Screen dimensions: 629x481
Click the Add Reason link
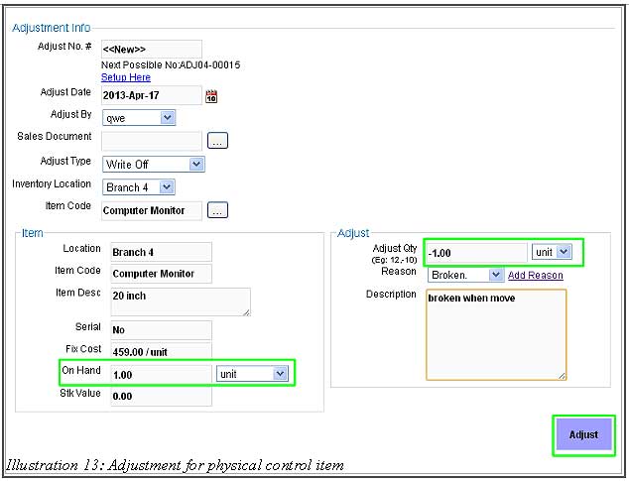(x=535, y=276)
